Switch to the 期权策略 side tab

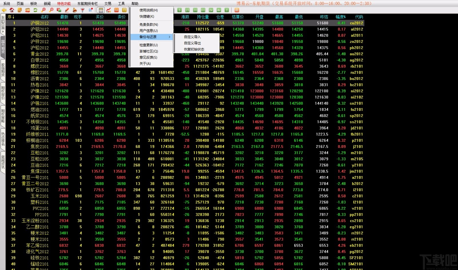click(x=3, y=116)
